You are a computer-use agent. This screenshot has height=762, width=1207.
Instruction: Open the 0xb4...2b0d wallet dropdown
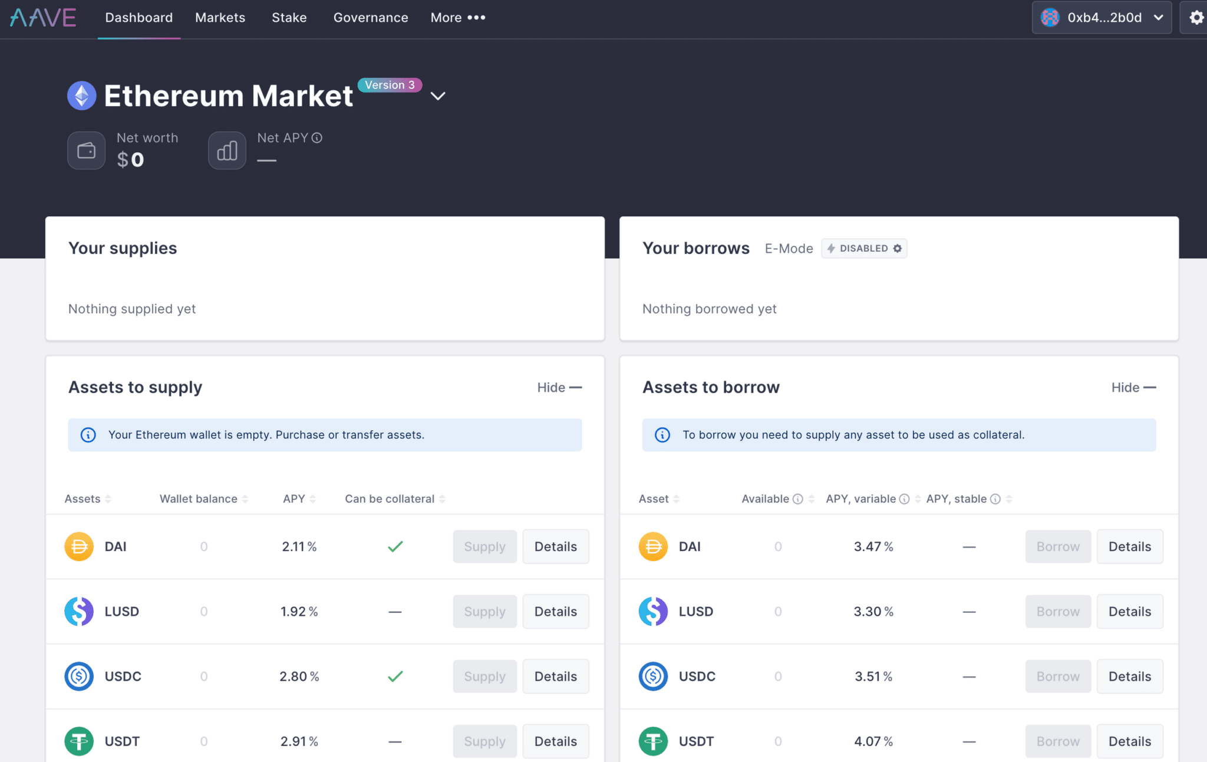[1102, 18]
